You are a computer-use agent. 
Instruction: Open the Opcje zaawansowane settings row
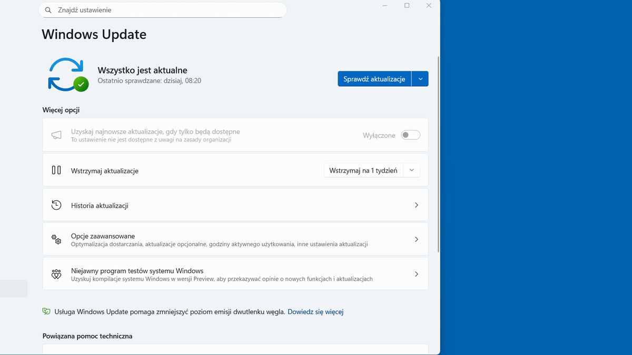(235, 239)
